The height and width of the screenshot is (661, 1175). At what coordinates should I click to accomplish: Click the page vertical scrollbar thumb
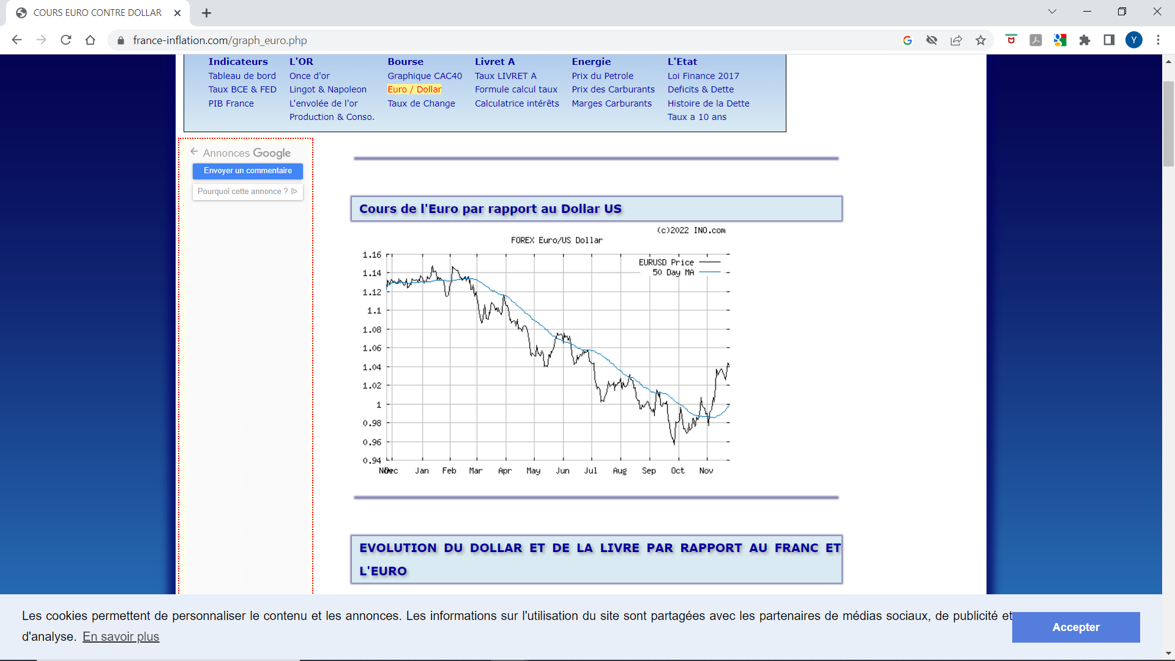[1168, 122]
